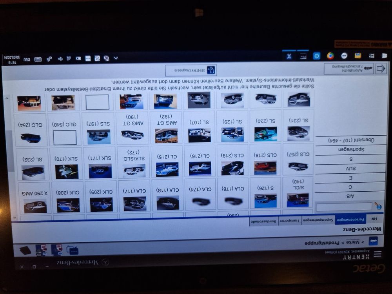Screen dimensions: 392x294
Task: Click the XENTRY Diagnosis button
Action: [x=191, y=71]
